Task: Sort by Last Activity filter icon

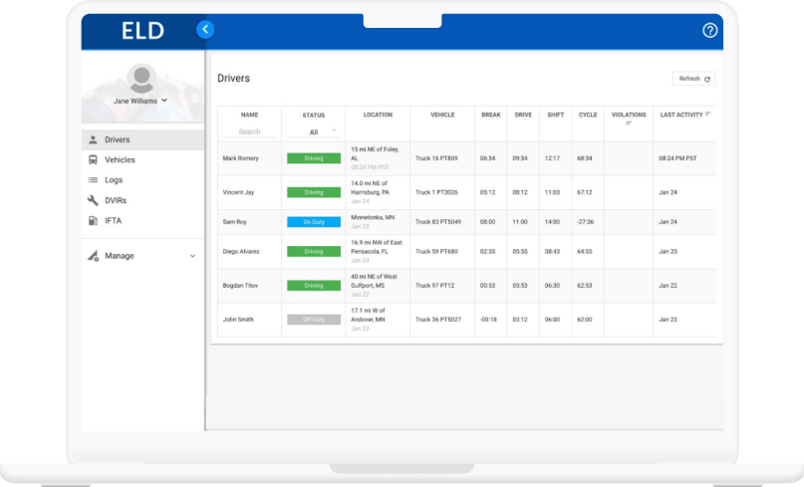Action: tap(707, 115)
